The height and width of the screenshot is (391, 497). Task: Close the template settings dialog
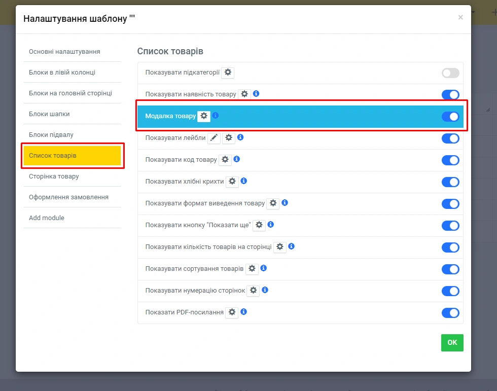(x=460, y=18)
